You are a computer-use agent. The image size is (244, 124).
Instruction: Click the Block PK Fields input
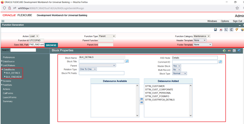coord(101,73)
